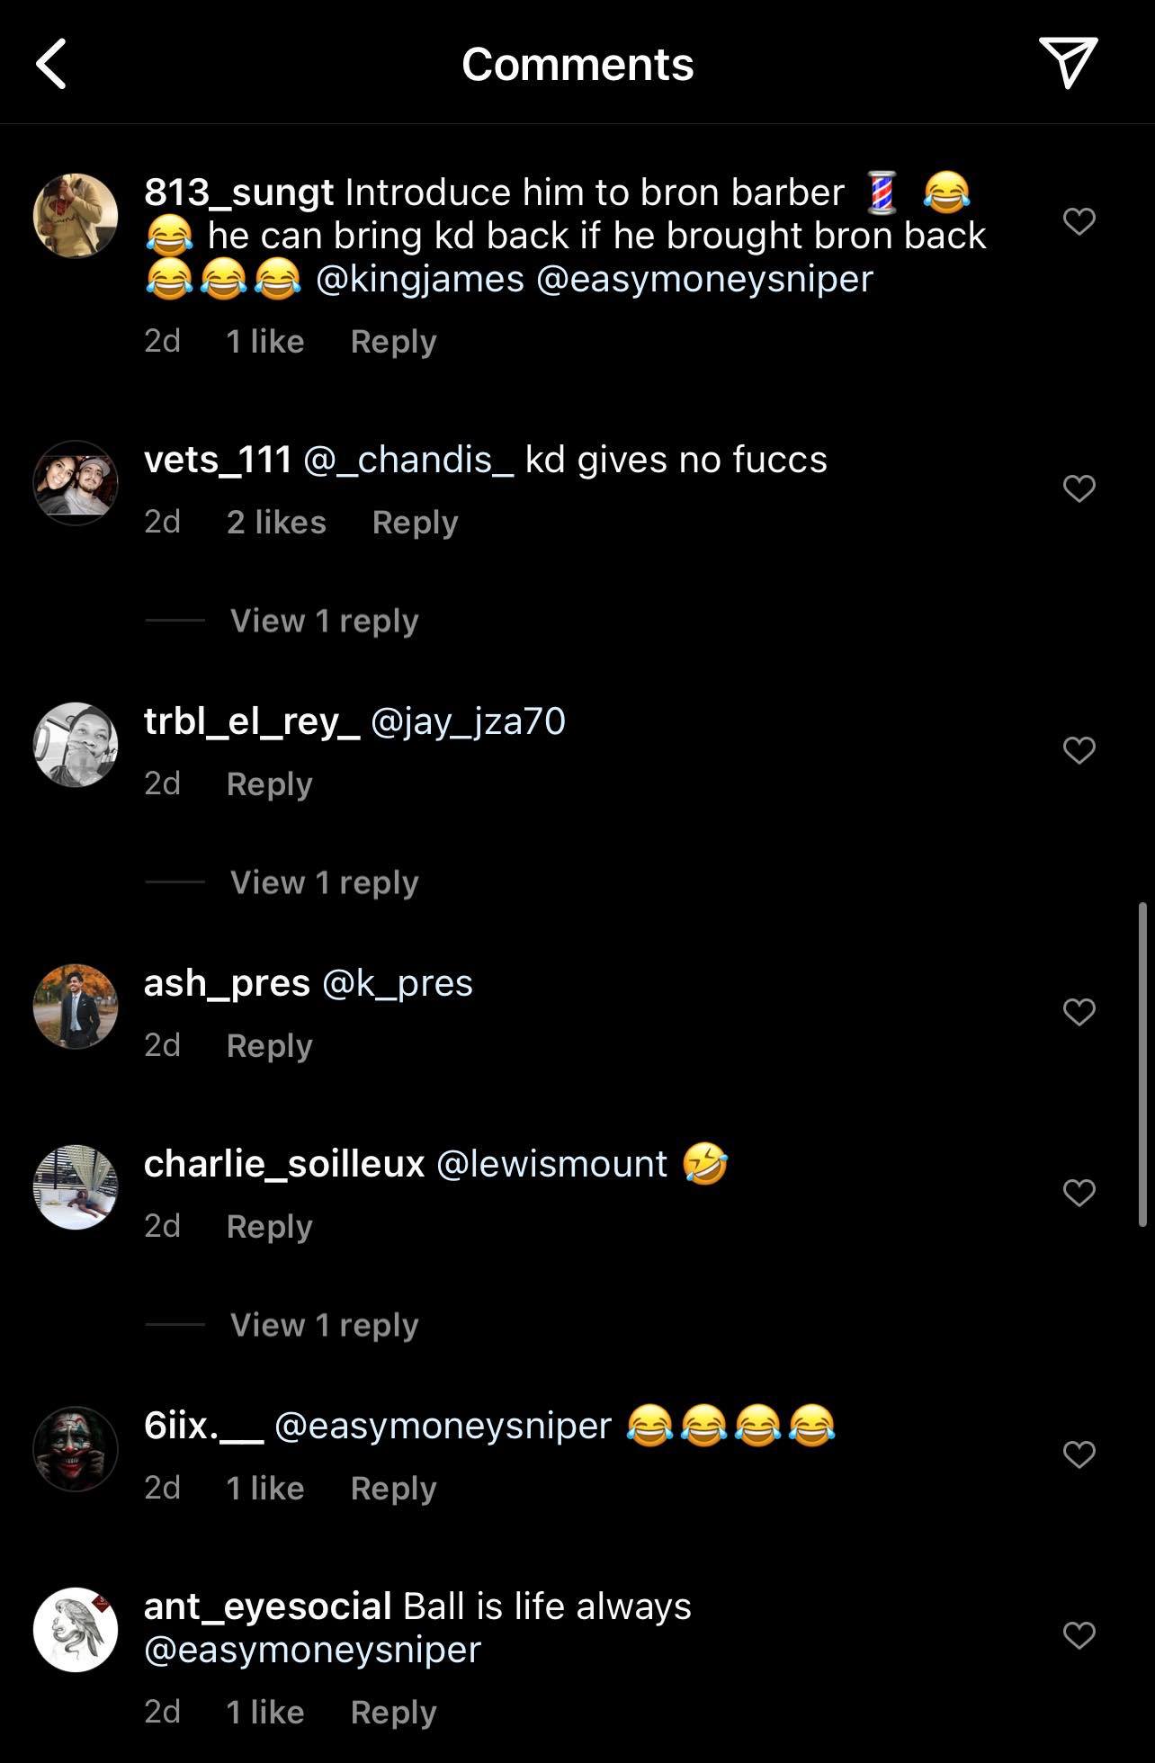The image size is (1155, 1763).
Task: View the reply under charlie_soilleux's comment
Action: pyautogui.click(x=324, y=1325)
